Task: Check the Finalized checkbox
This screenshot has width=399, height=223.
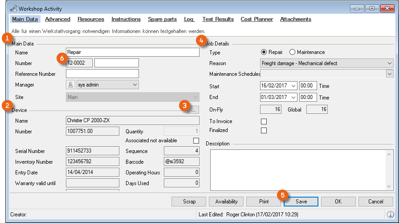Action: (x=264, y=131)
